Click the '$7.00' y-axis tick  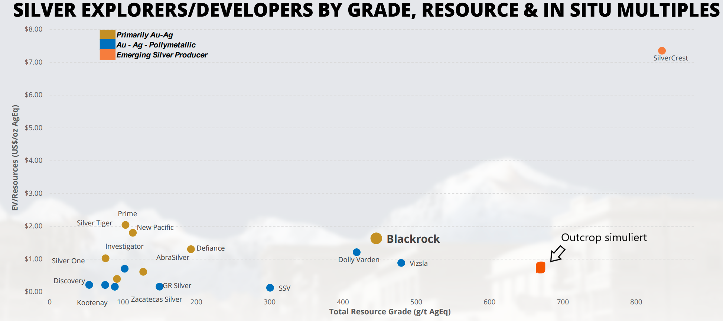click(33, 62)
